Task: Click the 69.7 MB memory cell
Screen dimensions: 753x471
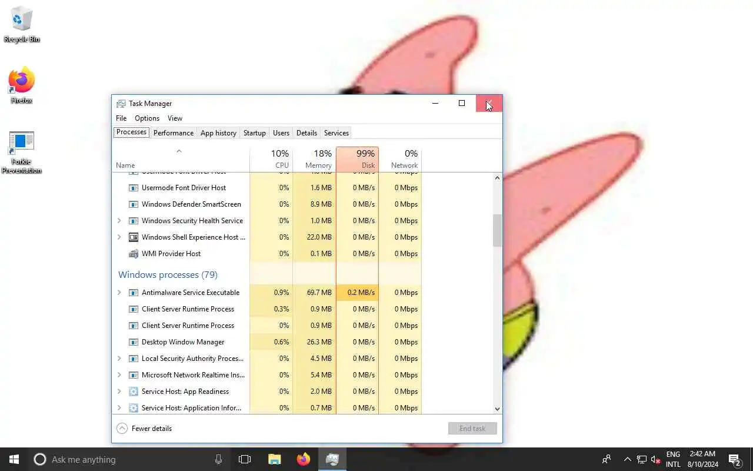Action: 314,293
